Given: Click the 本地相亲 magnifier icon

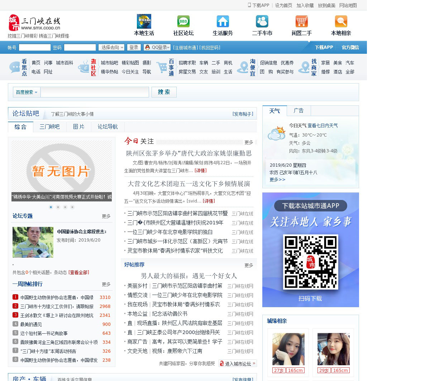Looking at the screenshot, I should pos(341,22).
